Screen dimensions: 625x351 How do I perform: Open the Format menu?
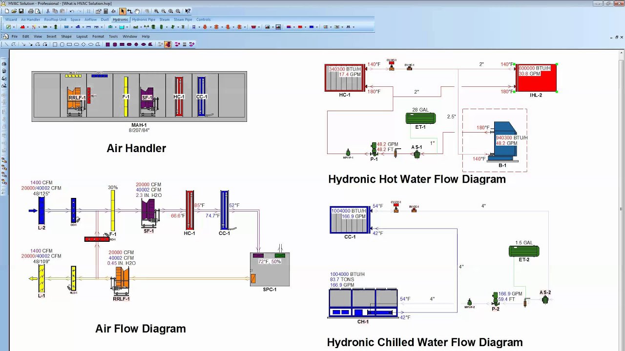click(98, 37)
